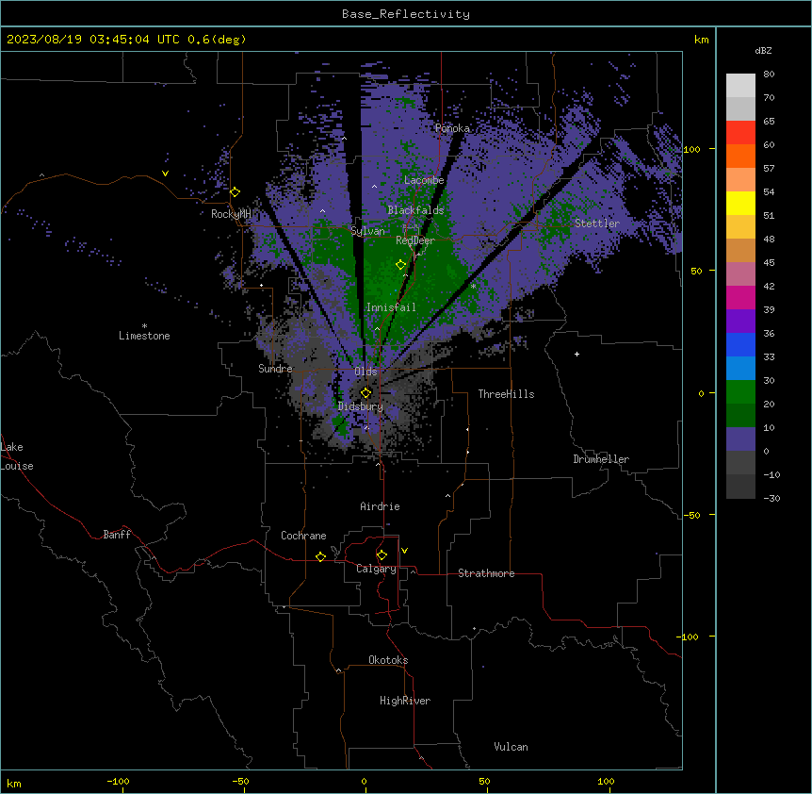This screenshot has width=812, height=794.
Task: Click the white 70 dBZ legend swatch
Action: pos(740,85)
